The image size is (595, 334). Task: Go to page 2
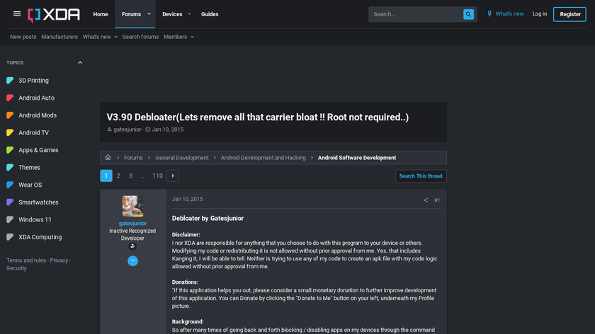118,176
